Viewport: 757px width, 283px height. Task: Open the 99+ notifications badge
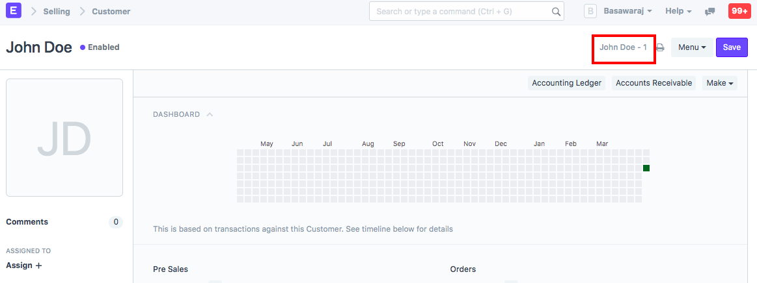tap(739, 11)
